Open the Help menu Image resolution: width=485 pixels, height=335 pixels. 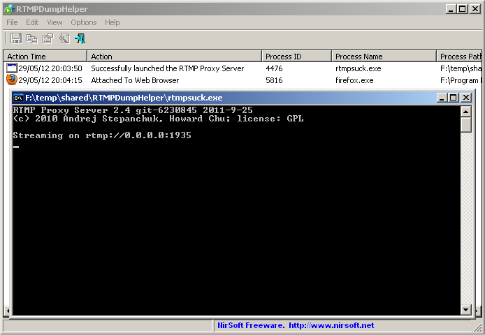click(x=112, y=22)
